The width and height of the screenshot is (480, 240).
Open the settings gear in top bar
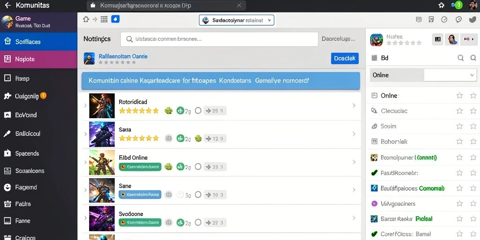[441, 5]
